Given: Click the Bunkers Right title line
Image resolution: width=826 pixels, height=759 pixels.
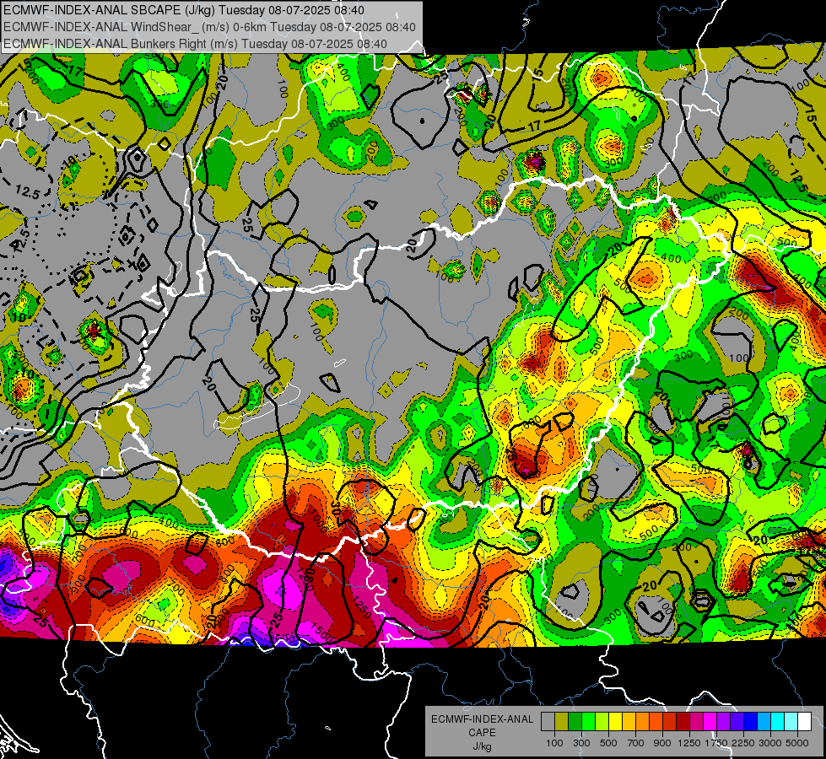Looking at the screenshot, I should (195, 44).
